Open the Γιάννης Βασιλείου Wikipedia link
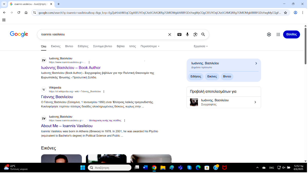Viewport: 308px width, 173px height. (x=57, y=97)
